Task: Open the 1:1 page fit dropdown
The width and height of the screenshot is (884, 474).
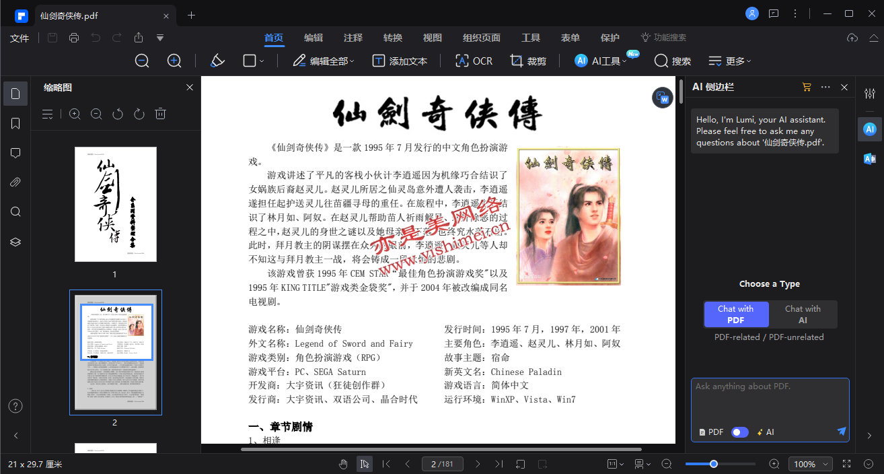Action: coord(616,464)
